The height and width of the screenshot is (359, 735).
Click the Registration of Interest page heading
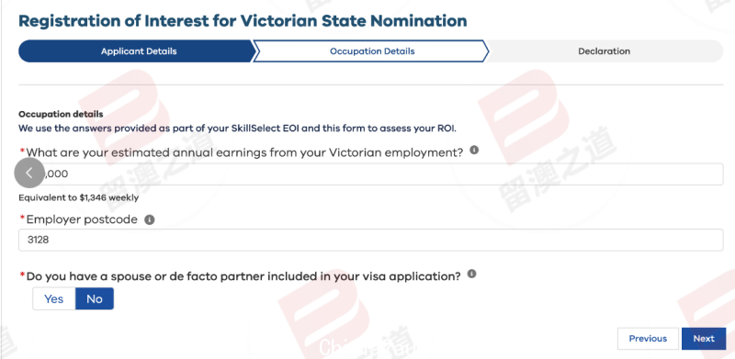pos(243,21)
